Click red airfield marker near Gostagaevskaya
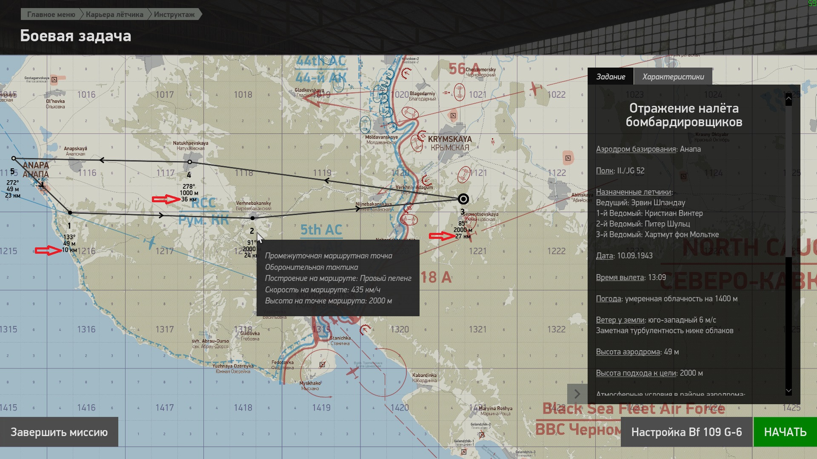Viewport: 817px width, 459px height. pyautogui.click(x=54, y=79)
